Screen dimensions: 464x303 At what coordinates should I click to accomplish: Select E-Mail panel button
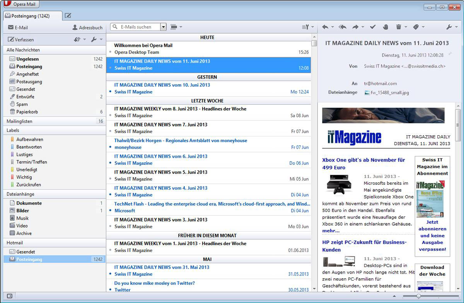tap(18, 27)
